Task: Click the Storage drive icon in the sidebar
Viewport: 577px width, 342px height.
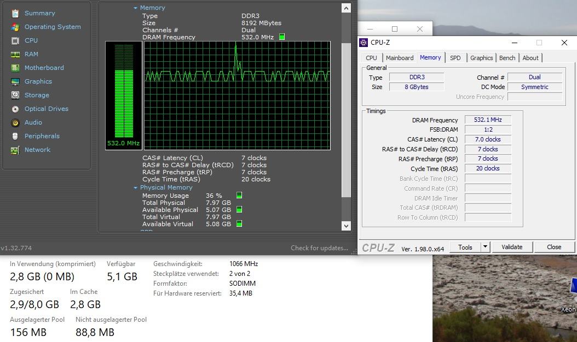Action: coord(15,95)
